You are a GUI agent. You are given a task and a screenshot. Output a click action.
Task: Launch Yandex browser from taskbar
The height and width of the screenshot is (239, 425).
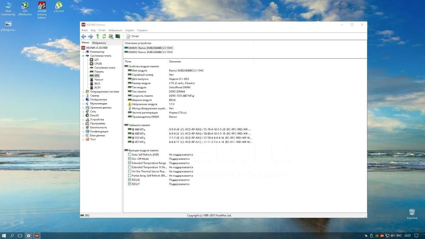click(x=29, y=236)
